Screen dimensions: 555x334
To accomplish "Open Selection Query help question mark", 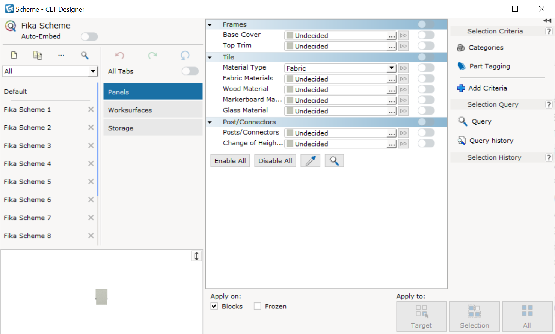I will point(549,104).
